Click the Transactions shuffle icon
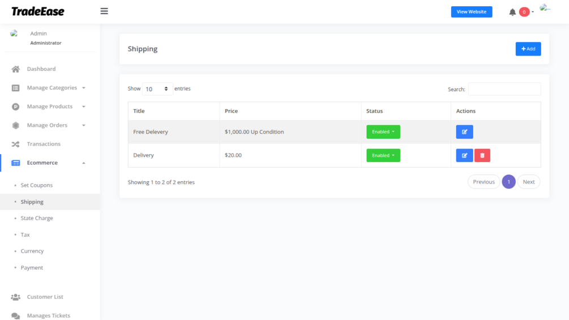This screenshot has width=569, height=320. pyautogui.click(x=16, y=144)
